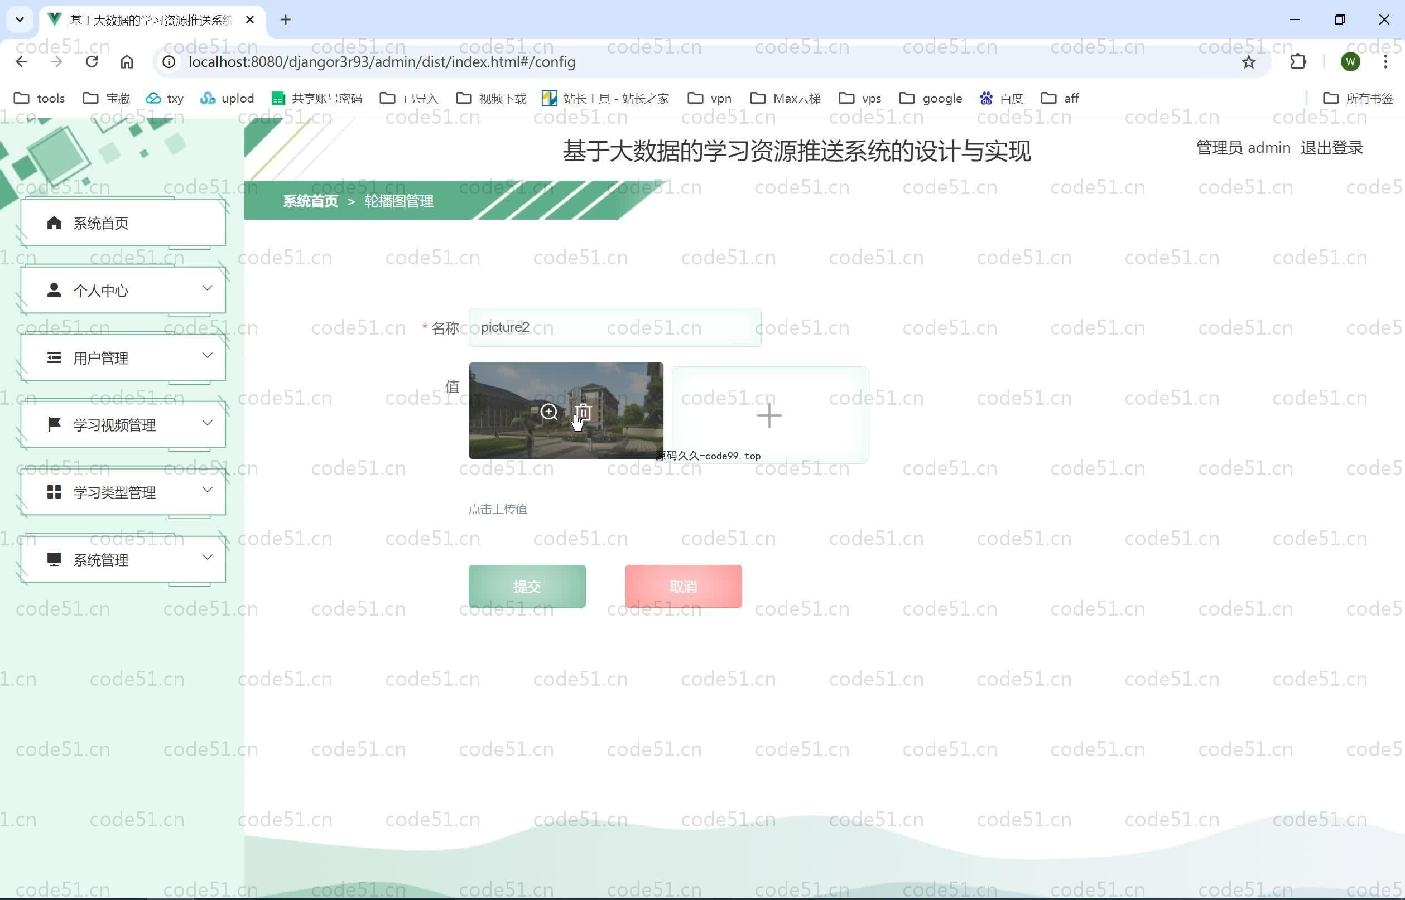This screenshot has width=1405, height=900.
Task: Click the 退出登录 link
Action: pyautogui.click(x=1331, y=148)
